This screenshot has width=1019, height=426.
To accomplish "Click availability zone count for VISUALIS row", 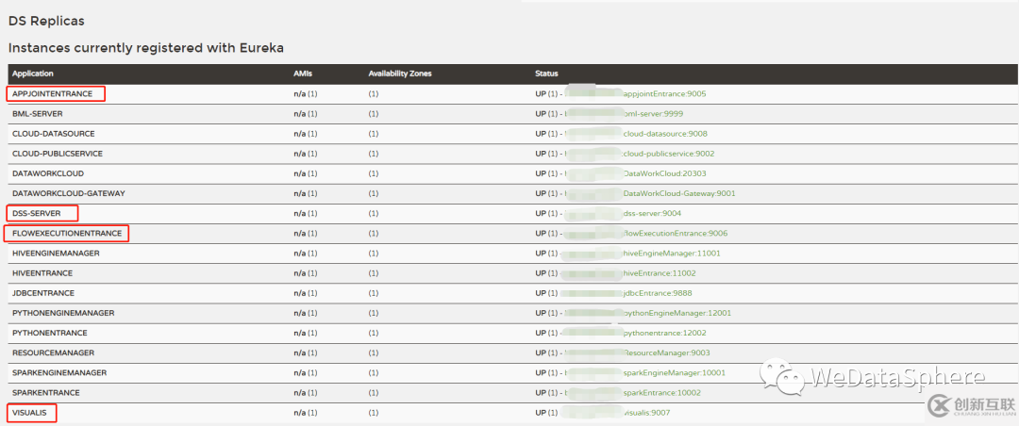I will click(x=373, y=412).
